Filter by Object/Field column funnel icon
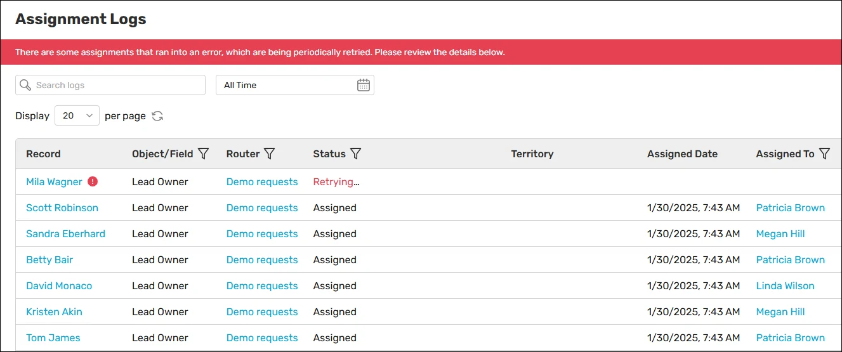Screen dimensions: 842x352 pyautogui.click(x=204, y=153)
